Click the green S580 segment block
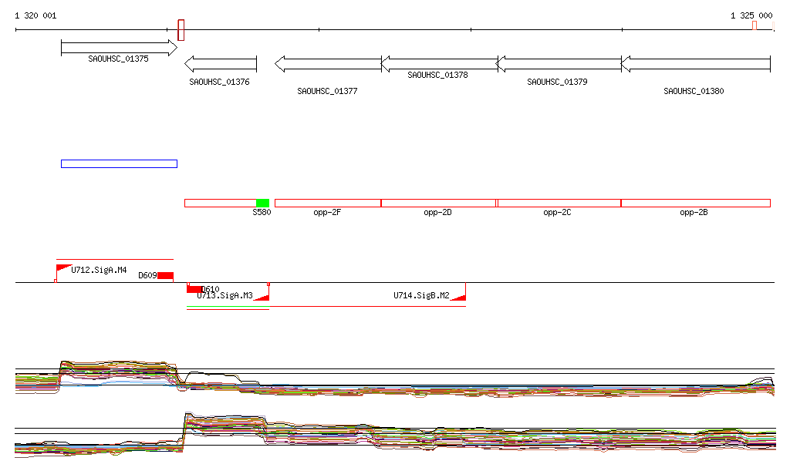790x471 pixels. click(262, 204)
